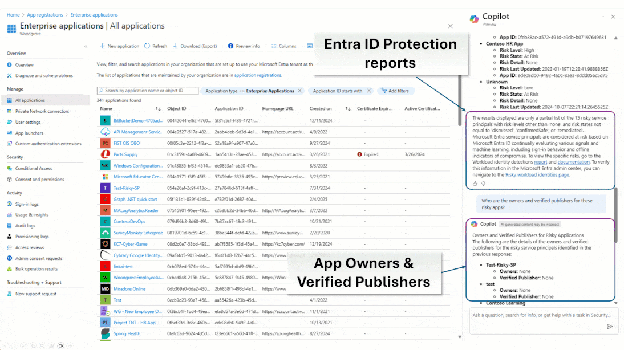Open Parts Supply application
The image size is (624, 350).
pyautogui.click(x=125, y=154)
